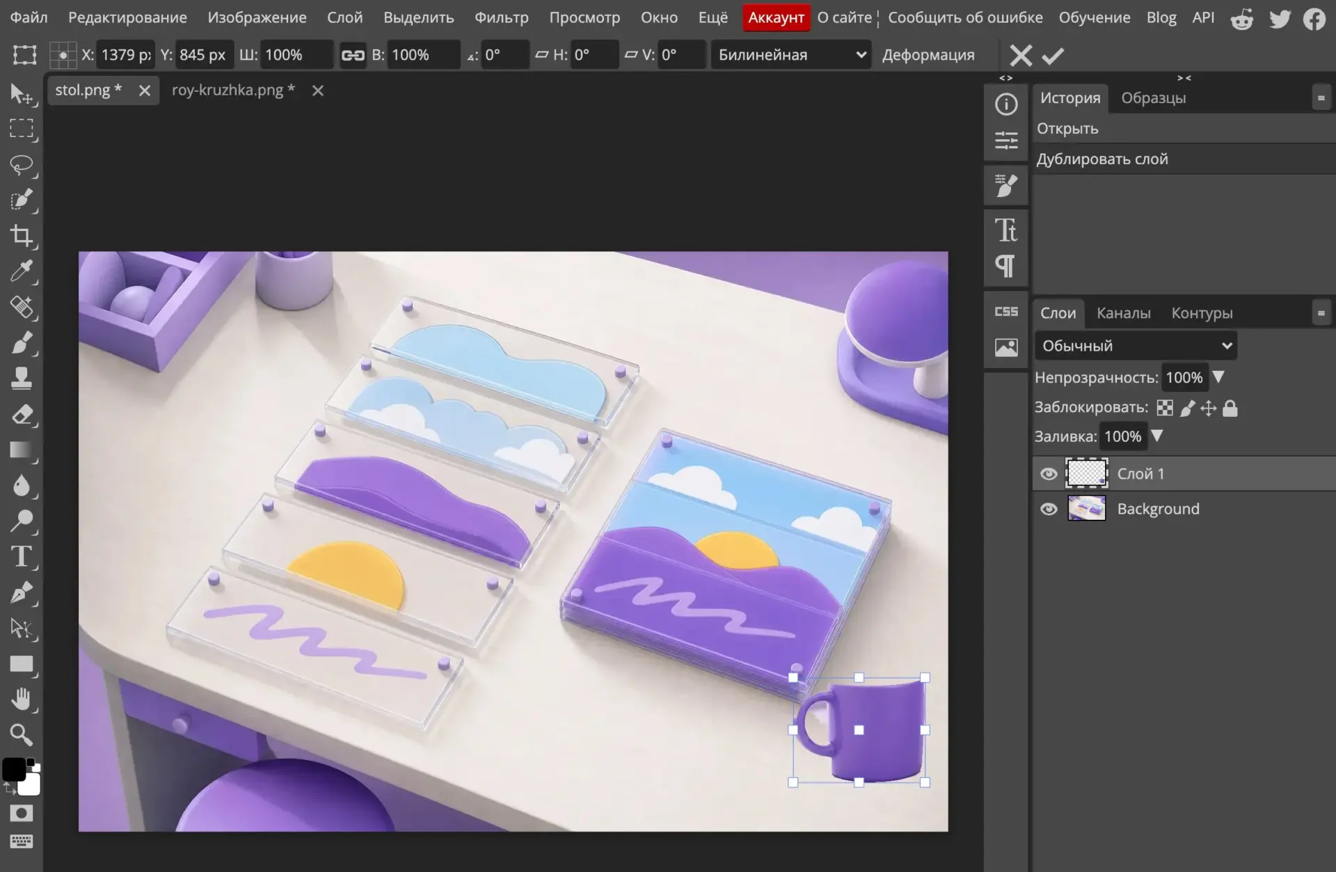Screen dimensions: 1336x872
Task: Open the info panel icon
Action: [1006, 104]
